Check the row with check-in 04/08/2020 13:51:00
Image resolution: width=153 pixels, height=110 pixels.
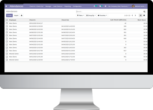(7, 32)
